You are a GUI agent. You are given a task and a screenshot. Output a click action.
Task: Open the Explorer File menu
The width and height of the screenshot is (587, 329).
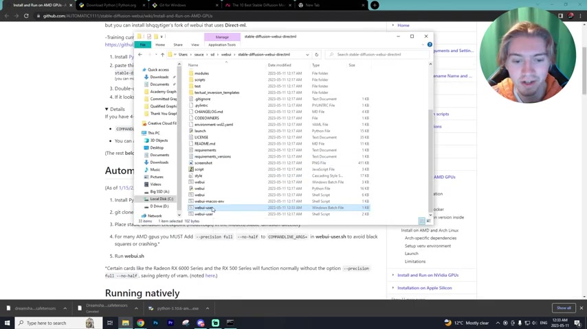pos(143,45)
